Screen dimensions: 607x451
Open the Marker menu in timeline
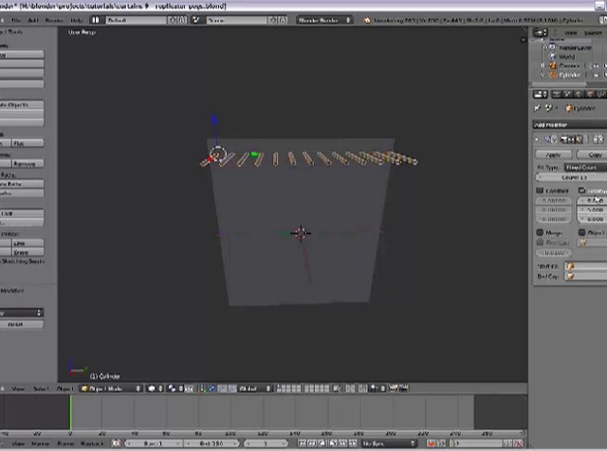pyautogui.click(x=40, y=444)
